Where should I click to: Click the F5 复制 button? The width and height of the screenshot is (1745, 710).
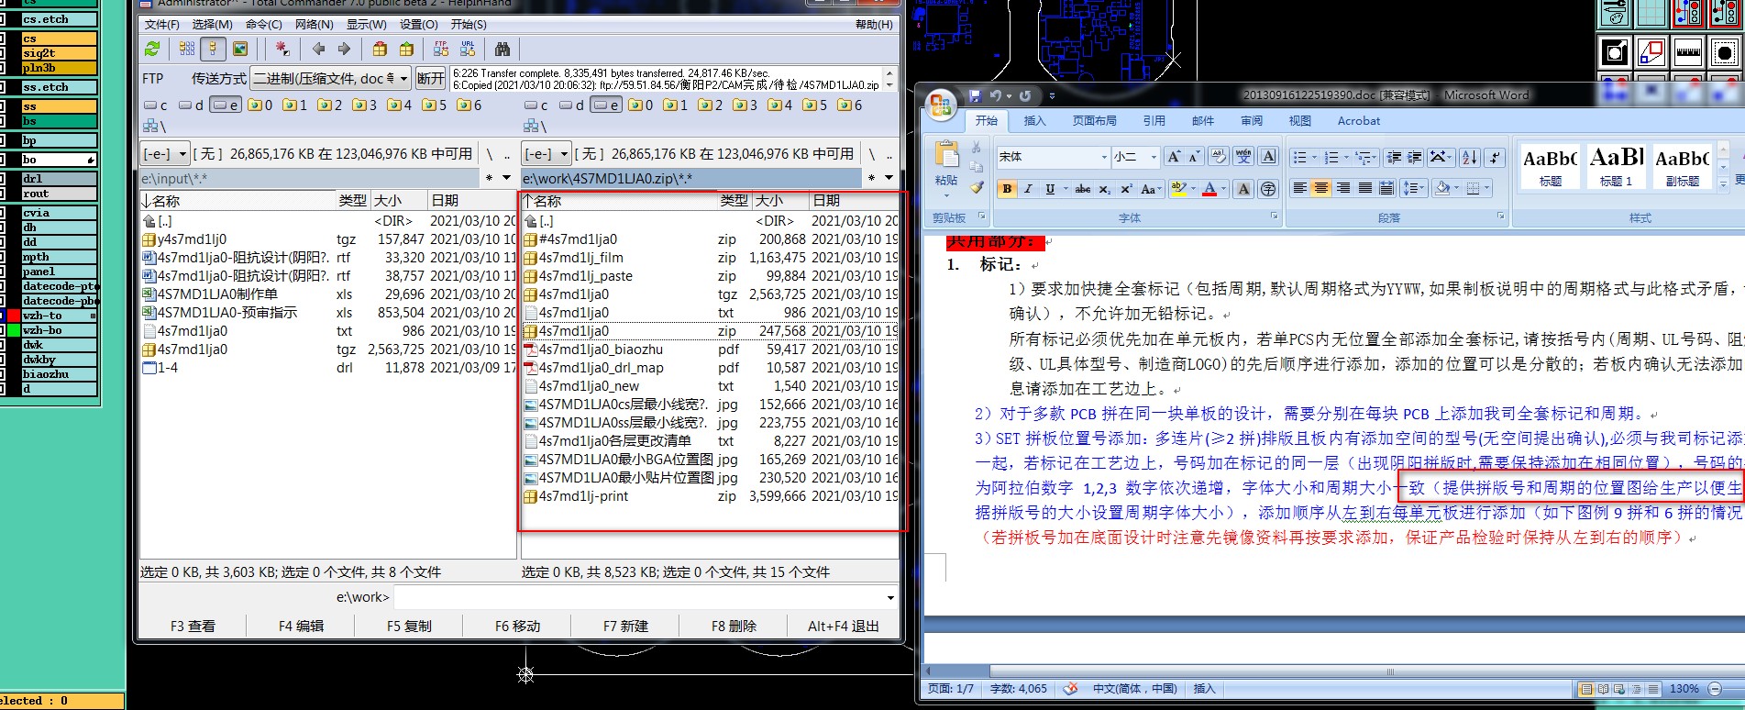coord(409,627)
